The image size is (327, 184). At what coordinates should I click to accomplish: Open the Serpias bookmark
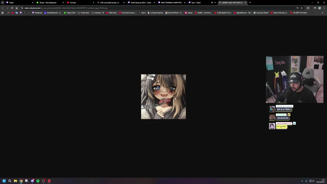click(189, 13)
